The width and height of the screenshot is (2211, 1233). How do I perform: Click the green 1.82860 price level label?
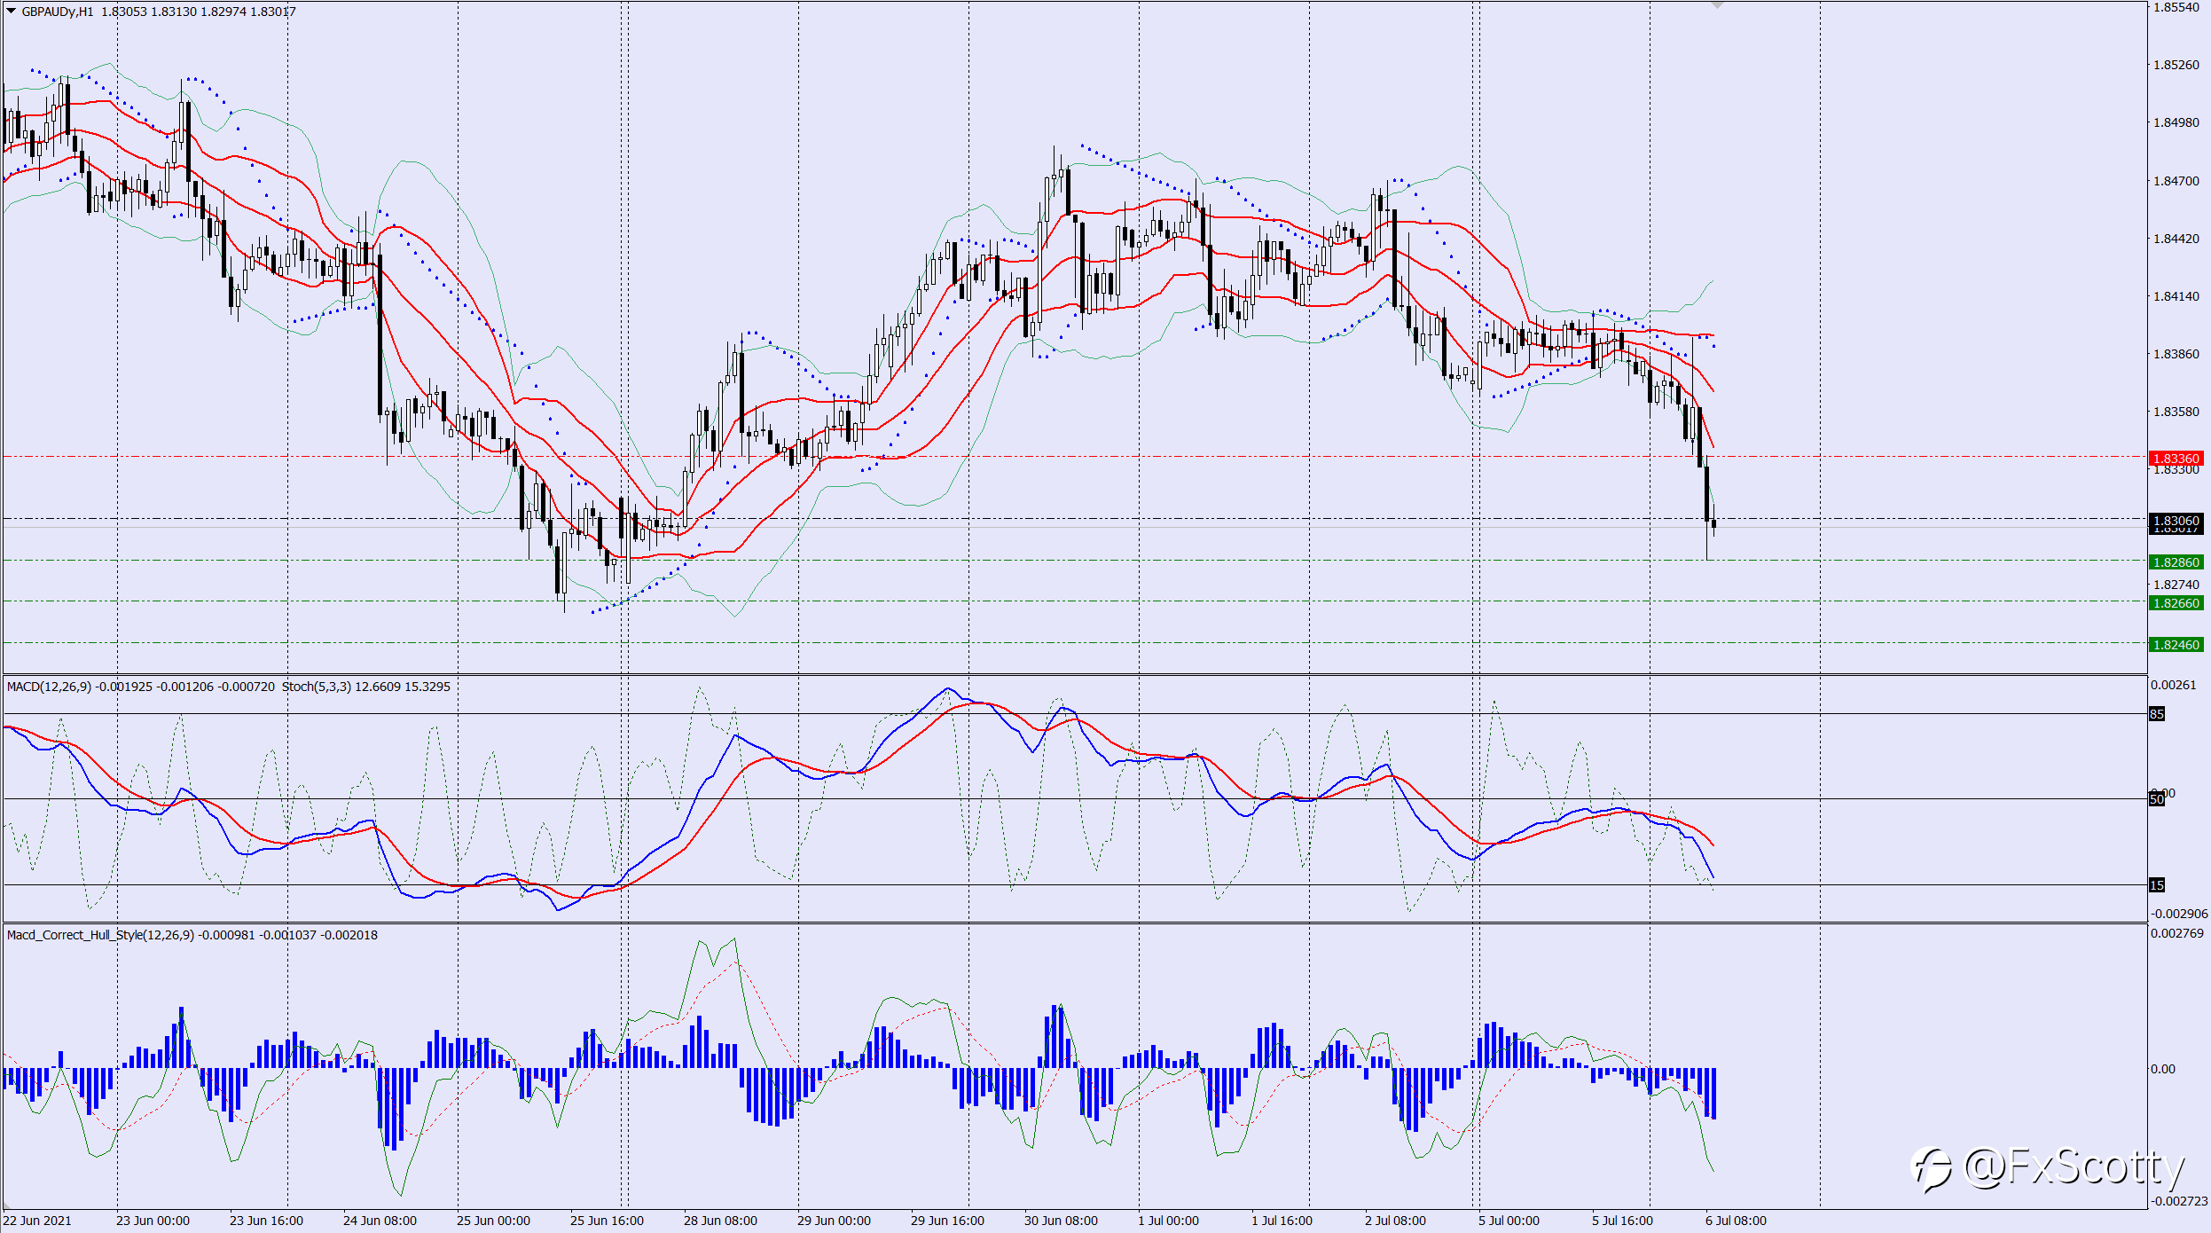click(2176, 562)
